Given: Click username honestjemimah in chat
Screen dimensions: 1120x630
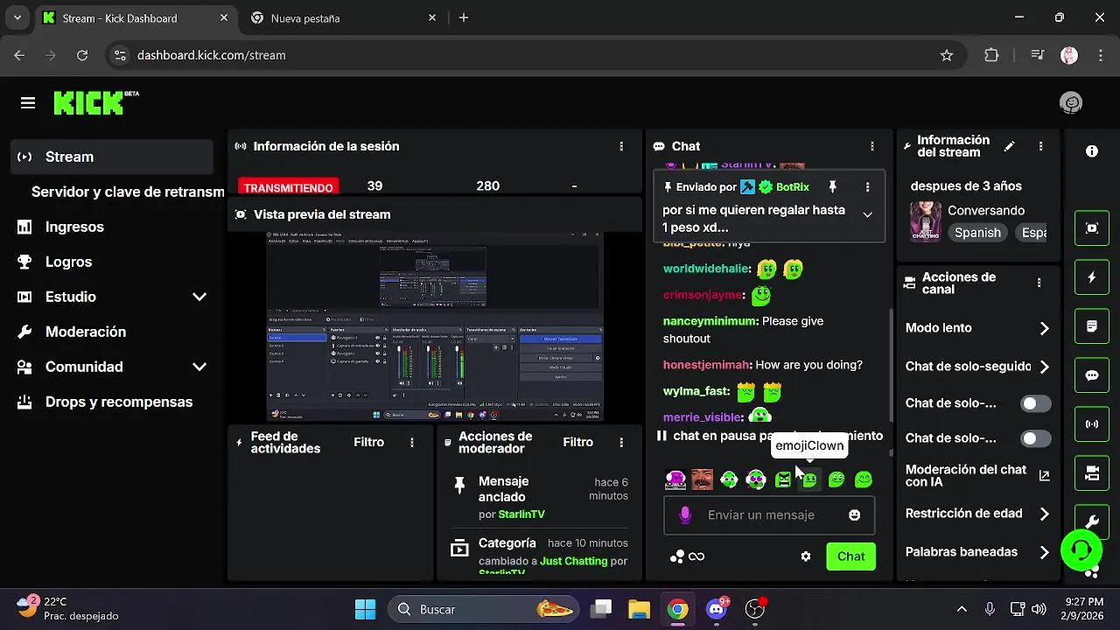Looking at the screenshot, I should click(x=707, y=365).
